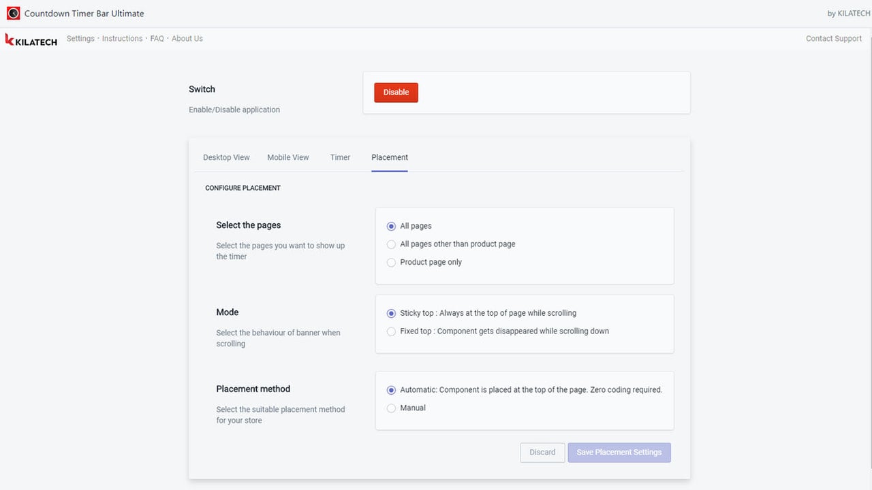Select the All pages radio option
The width and height of the screenshot is (872, 490).
pyautogui.click(x=391, y=226)
